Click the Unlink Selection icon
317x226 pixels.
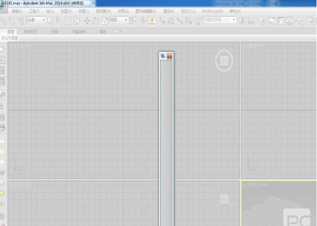pos(12,20)
